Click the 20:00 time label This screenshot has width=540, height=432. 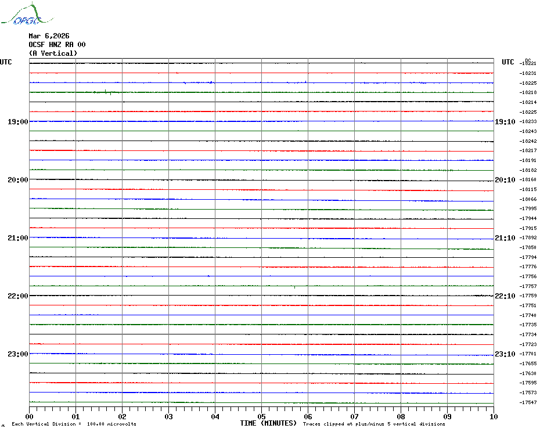[x=18, y=180]
